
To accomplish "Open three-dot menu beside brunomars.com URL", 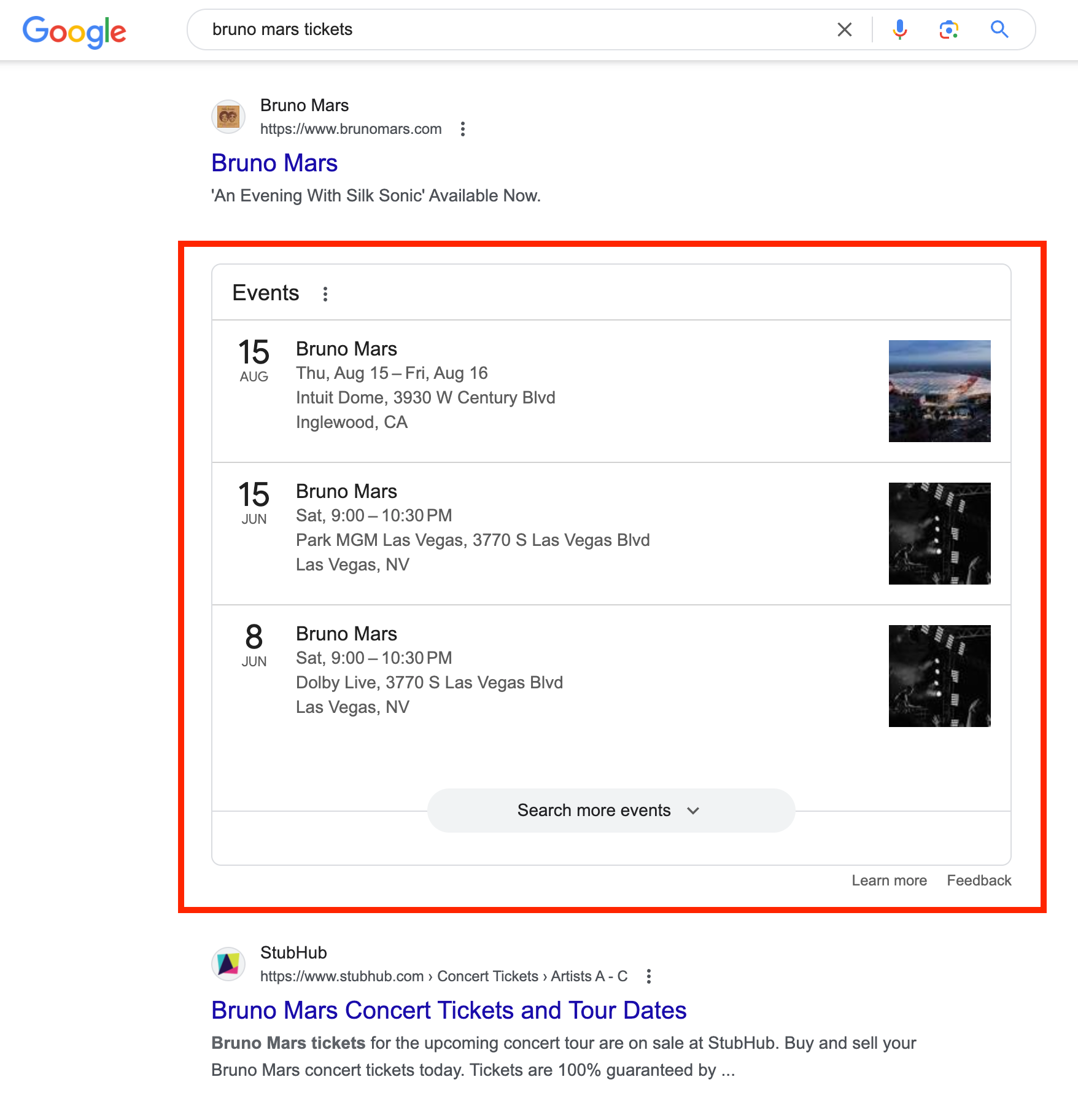I will [x=463, y=129].
